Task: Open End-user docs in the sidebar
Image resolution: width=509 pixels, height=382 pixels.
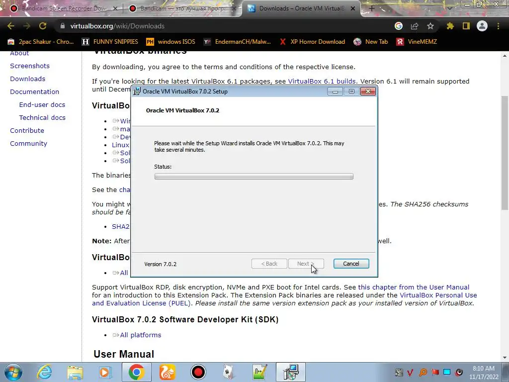Action: coord(42,105)
